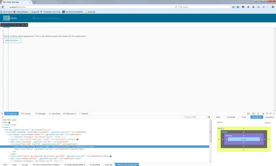The height and width of the screenshot is (166, 276).
Task: Click the Clarity logo in the header
Action: pos(6,18)
